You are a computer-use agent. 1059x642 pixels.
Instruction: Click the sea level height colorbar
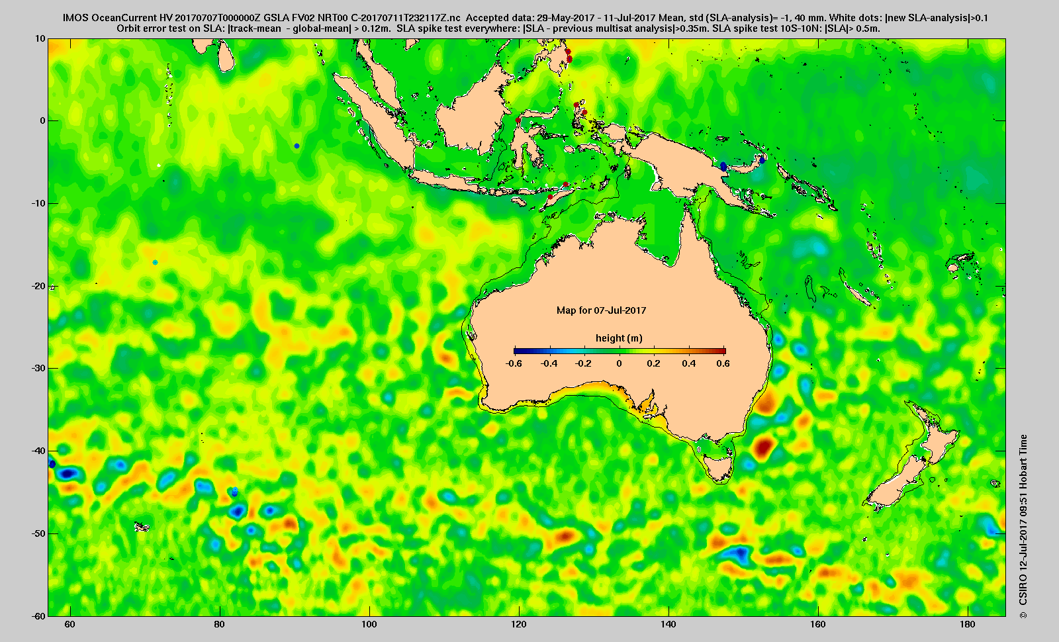[620, 351]
